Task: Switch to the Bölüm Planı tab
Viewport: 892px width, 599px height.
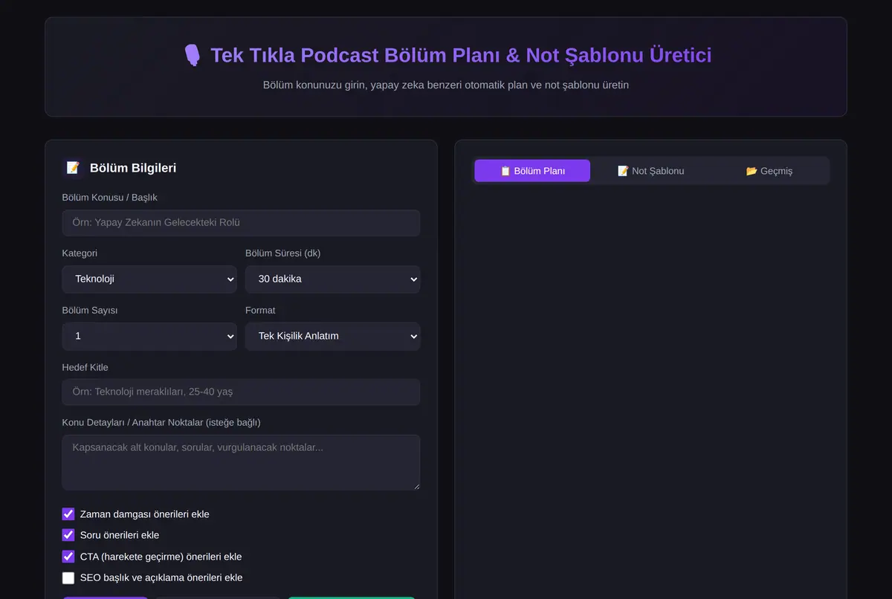Action: (x=532, y=171)
